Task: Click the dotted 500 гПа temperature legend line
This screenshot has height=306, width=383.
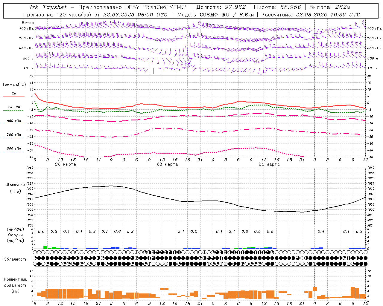Action: [x=13, y=152]
